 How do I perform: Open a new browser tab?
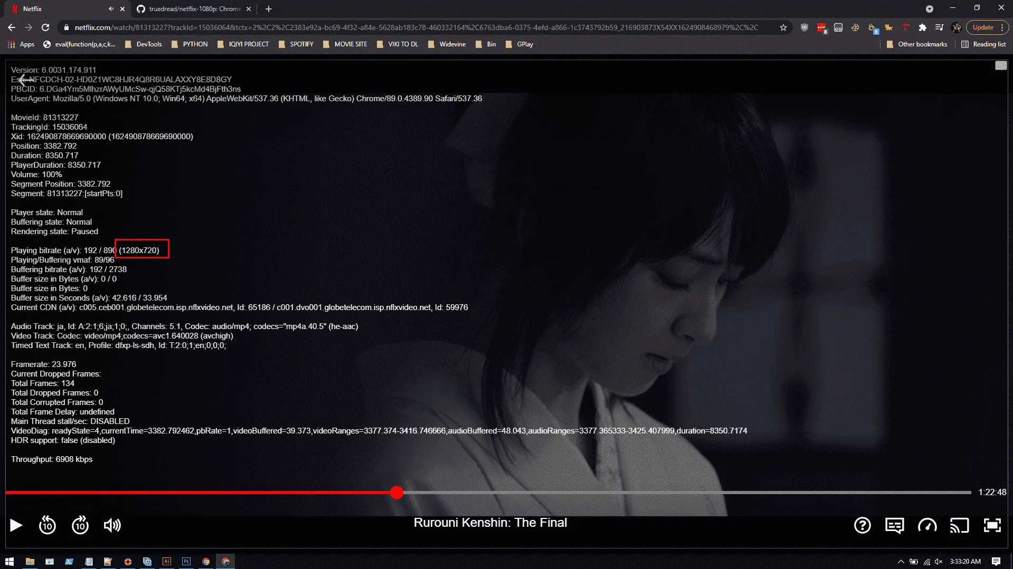[269, 9]
